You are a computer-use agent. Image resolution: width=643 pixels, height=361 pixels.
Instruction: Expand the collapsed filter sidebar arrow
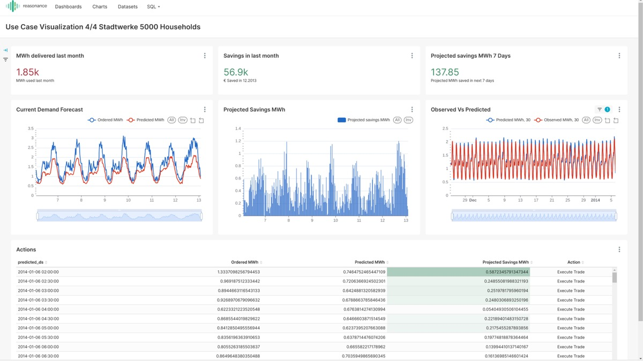coord(5,50)
